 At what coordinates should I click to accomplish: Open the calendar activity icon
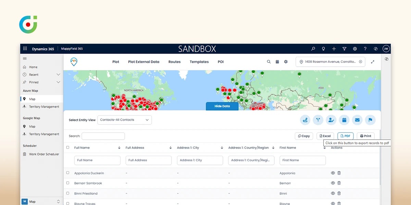pos(344,120)
